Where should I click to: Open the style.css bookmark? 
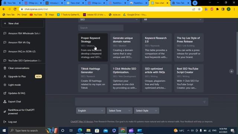pos(115,15)
